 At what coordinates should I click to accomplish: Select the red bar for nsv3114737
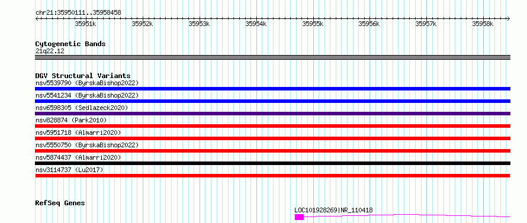click(272, 176)
